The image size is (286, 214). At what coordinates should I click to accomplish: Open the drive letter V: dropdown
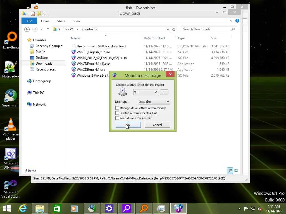point(145,92)
